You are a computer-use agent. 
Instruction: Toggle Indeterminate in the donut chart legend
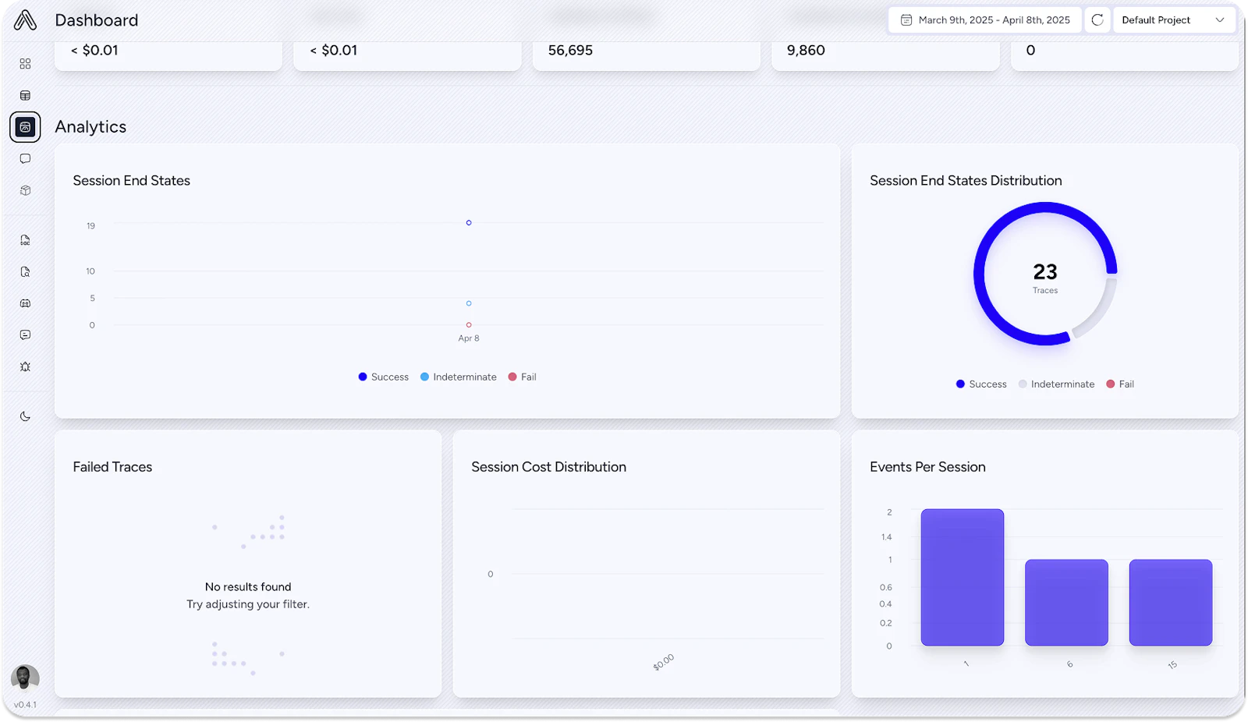pos(1056,384)
